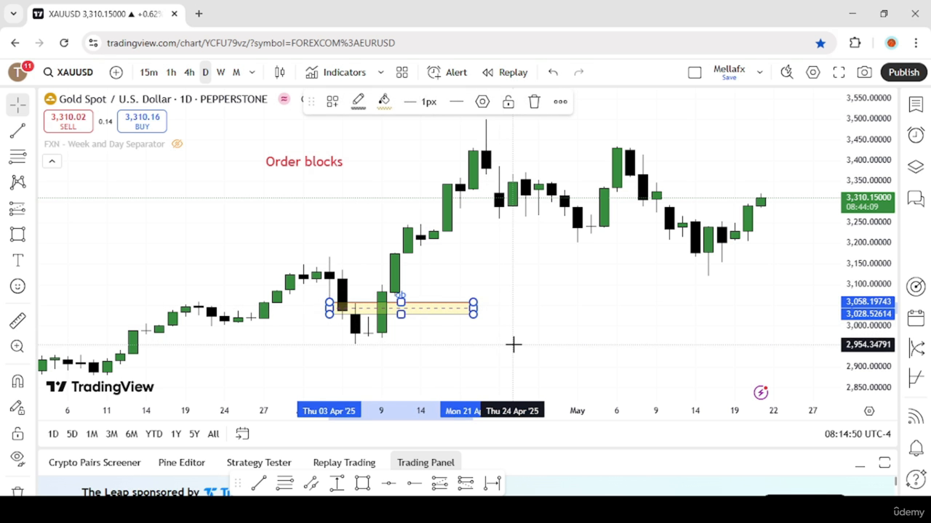Collapse the indicator legend chevron

point(52,161)
